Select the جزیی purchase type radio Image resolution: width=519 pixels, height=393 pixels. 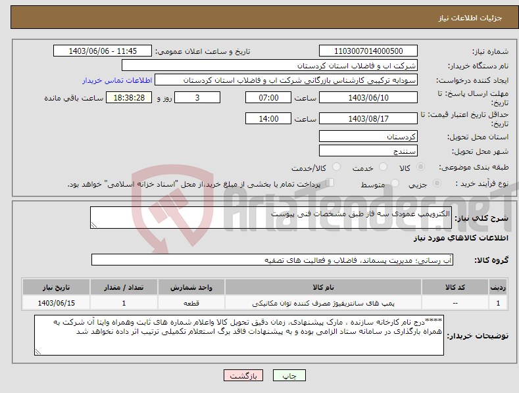pos(437,183)
